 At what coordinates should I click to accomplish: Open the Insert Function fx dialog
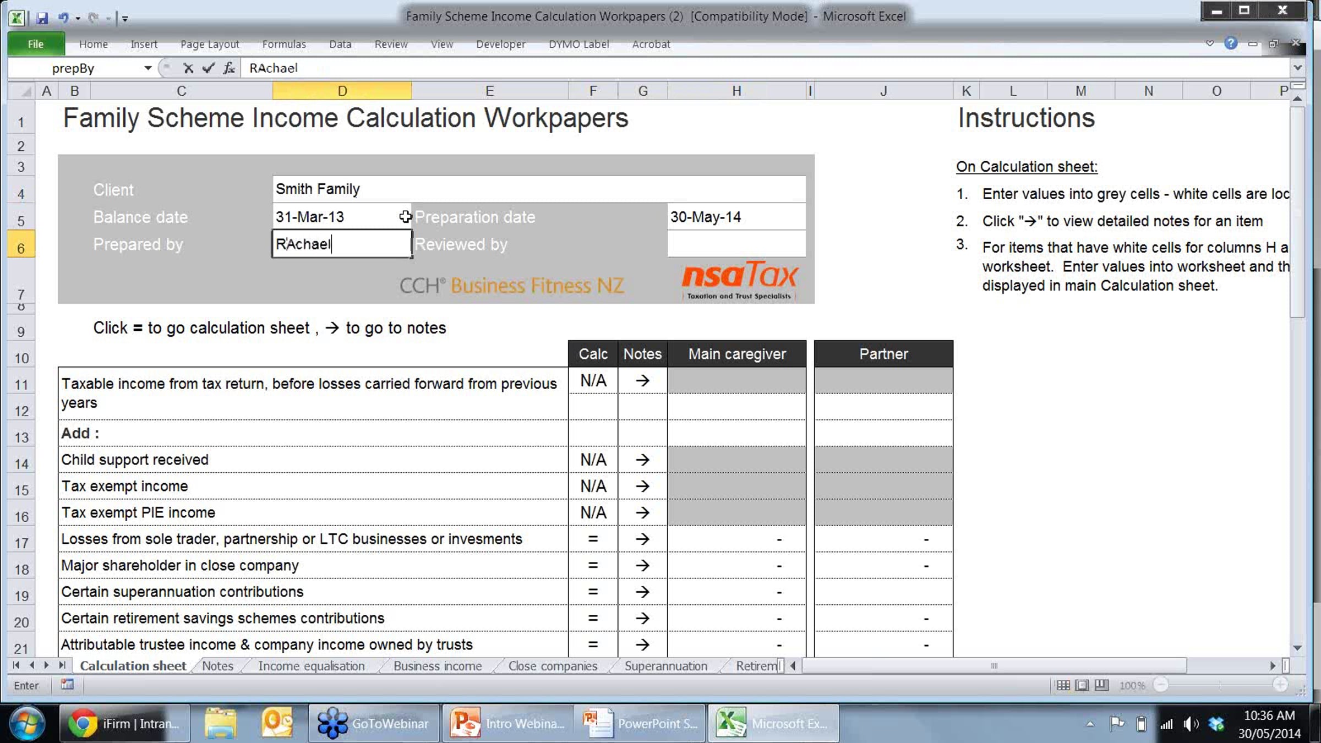(x=228, y=68)
